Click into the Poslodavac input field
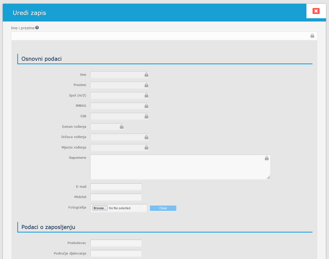The image size is (329, 259). coord(116,243)
